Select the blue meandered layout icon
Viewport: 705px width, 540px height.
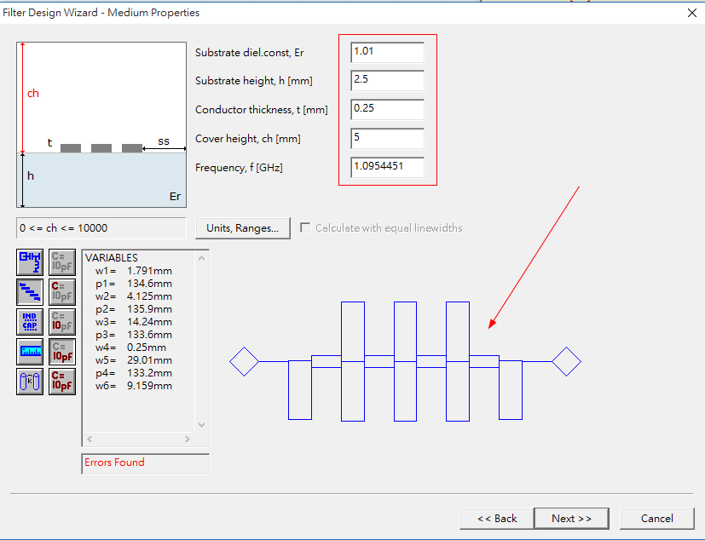tap(30, 262)
